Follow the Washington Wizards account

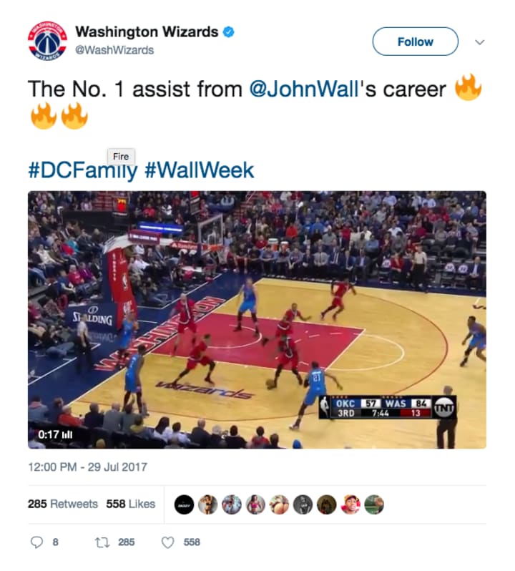click(x=416, y=42)
